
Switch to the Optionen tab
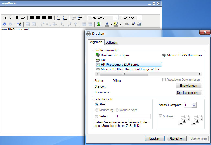[x=111, y=43]
